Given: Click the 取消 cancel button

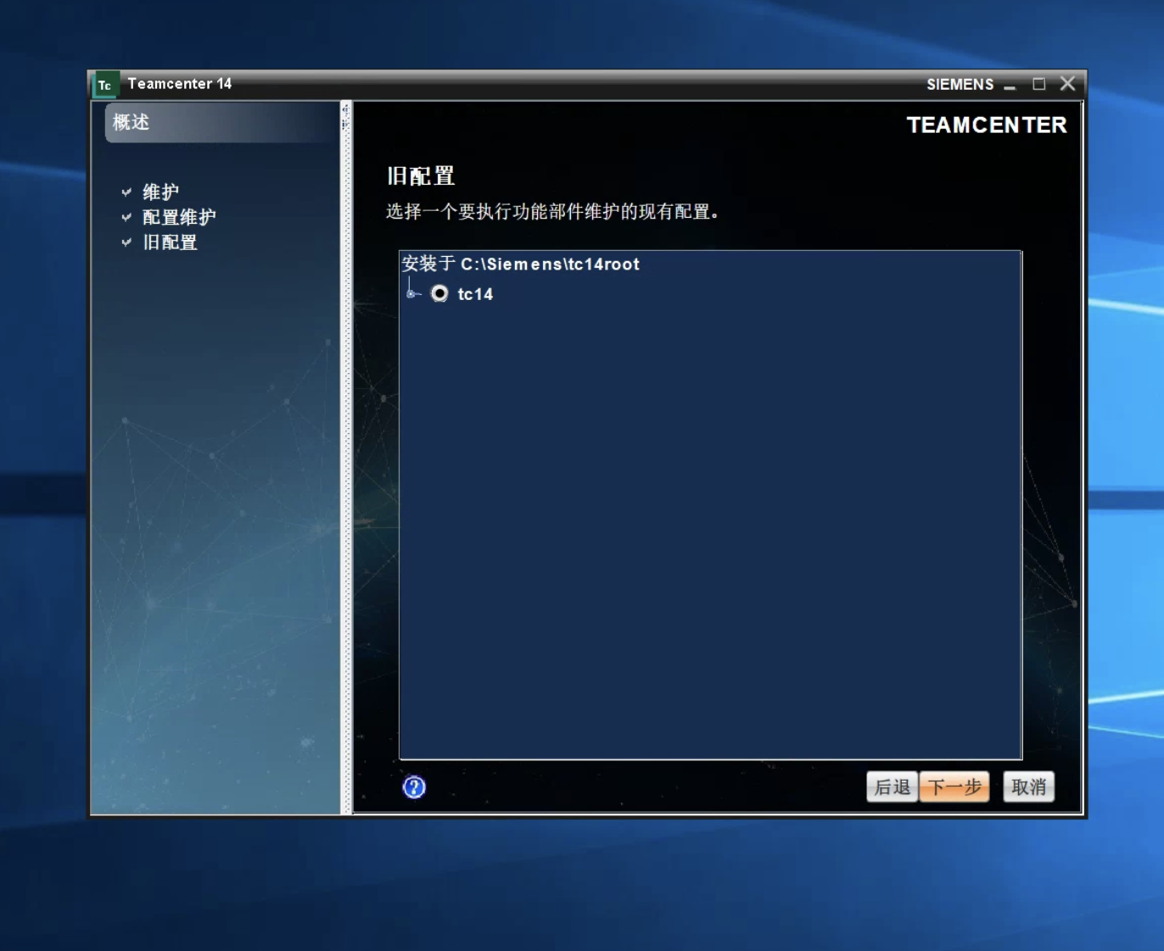Looking at the screenshot, I should 1028,787.
